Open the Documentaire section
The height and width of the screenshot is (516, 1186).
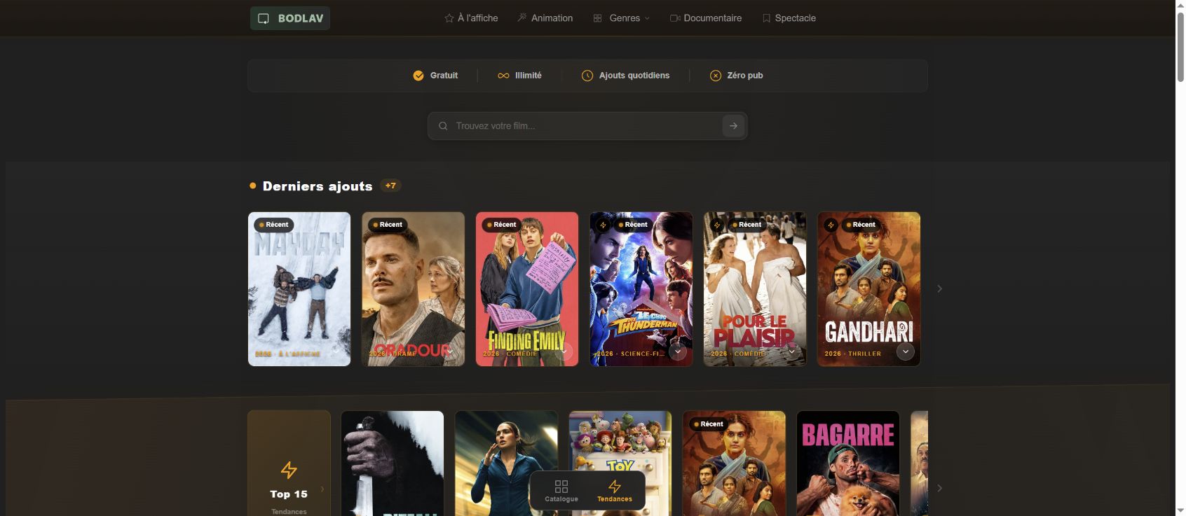706,18
